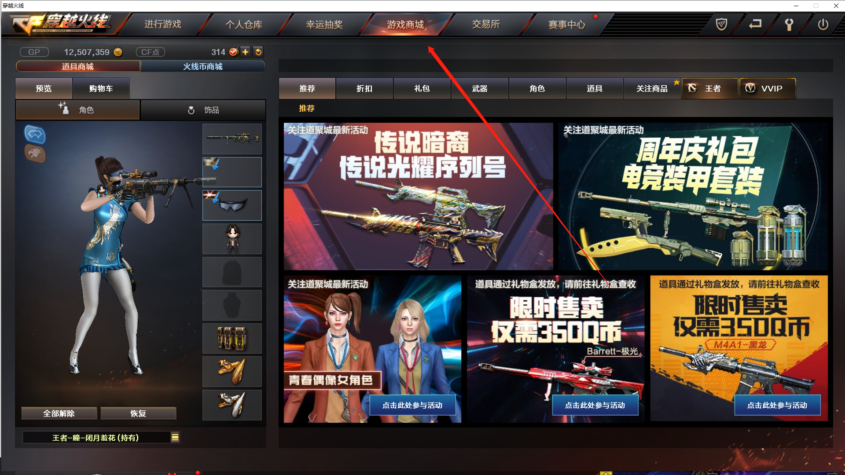Viewport: 845px width, 475px height.
Task: Select the ammo magazines equipment slot
Action: [x=232, y=339]
